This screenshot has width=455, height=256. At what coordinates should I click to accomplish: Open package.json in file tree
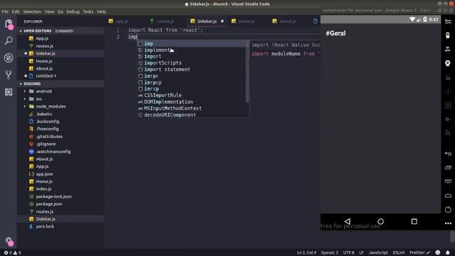(x=61, y=204)
